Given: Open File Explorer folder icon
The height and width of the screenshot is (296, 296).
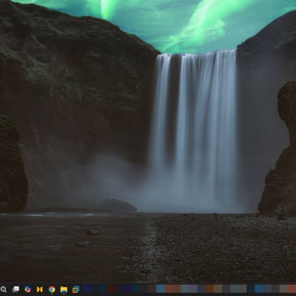Looking at the screenshot, I should [64, 290].
